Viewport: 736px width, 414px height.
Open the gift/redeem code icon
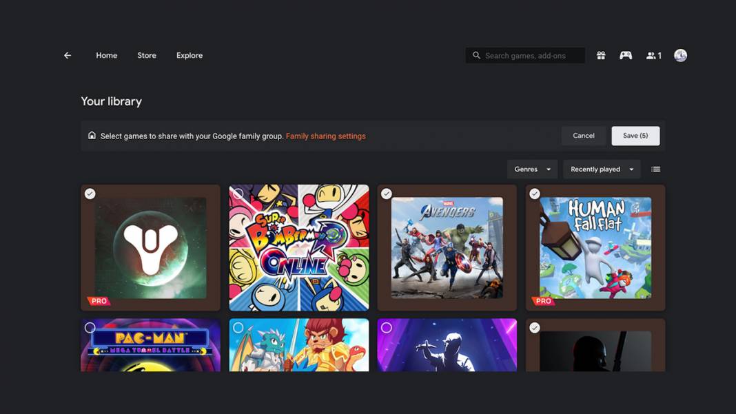(600, 55)
